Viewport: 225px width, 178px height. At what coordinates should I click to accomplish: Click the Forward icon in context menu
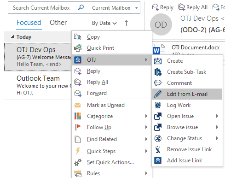[78, 93]
